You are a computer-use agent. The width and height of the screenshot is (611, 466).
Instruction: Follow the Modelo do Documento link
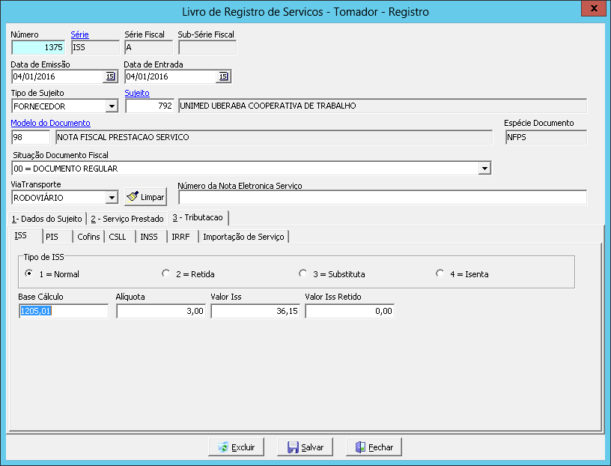tap(50, 123)
